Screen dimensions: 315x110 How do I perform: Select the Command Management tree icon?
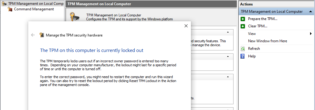click(x=10, y=9)
